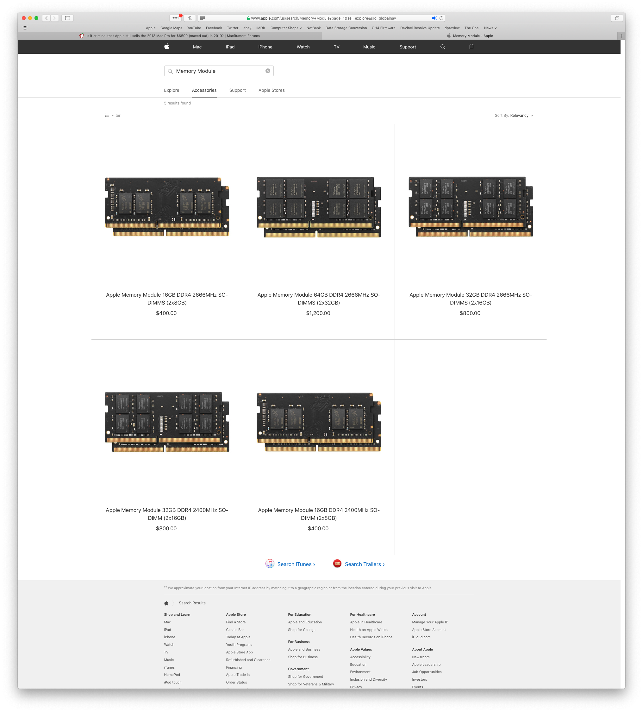Click the Filter label

(116, 116)
